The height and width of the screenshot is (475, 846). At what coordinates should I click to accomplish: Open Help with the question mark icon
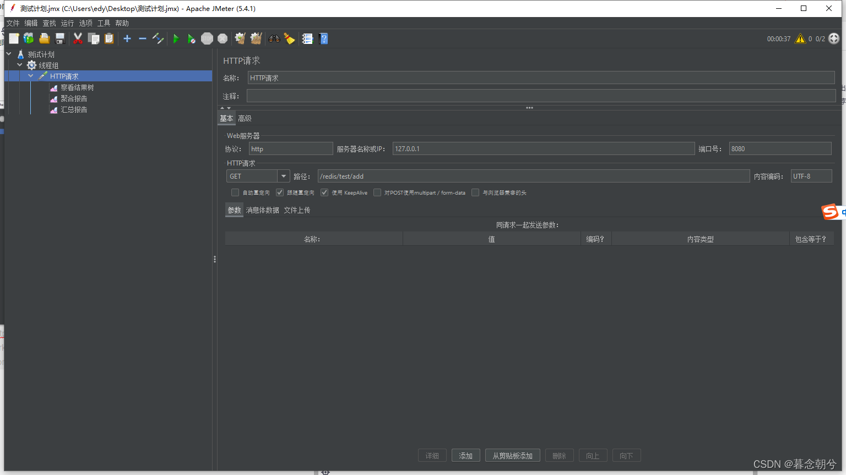[x=324, y=38]
